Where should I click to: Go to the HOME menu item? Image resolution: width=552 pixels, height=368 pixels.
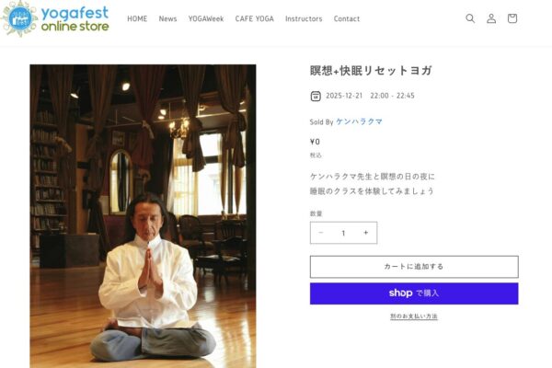(x=137, y=18)
